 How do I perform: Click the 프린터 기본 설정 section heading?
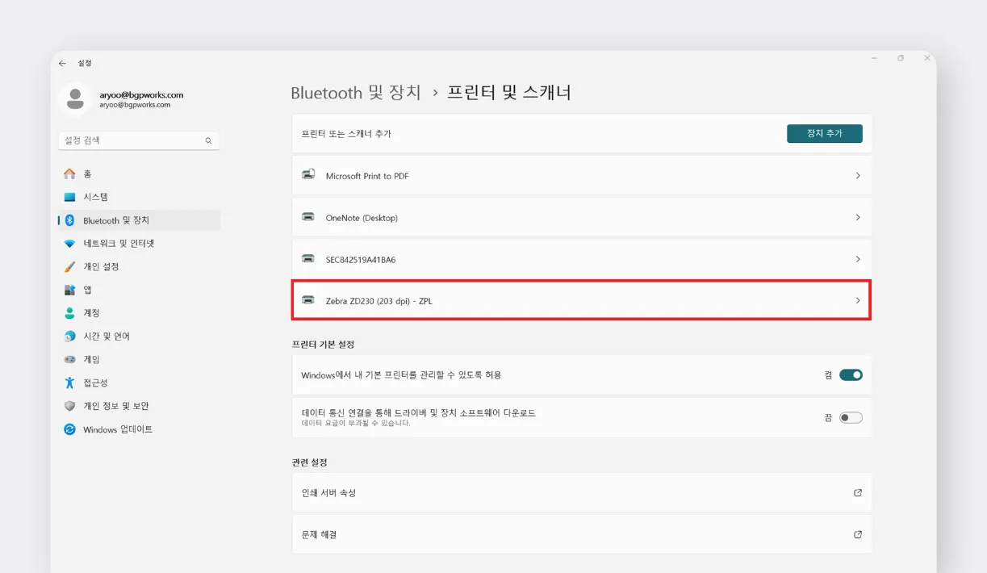(323, 345)
